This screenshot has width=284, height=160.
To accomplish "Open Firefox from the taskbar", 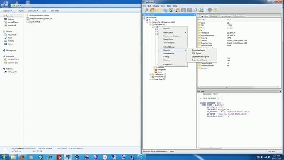I will (x=22, y=157).
